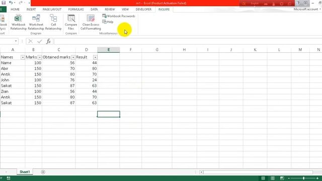Click inside the formula bar input
The width and height of the screenshot is (322, 181).
point(188,41)
